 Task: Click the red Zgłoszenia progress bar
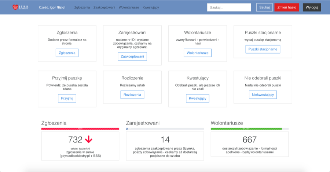click(80, 129)
